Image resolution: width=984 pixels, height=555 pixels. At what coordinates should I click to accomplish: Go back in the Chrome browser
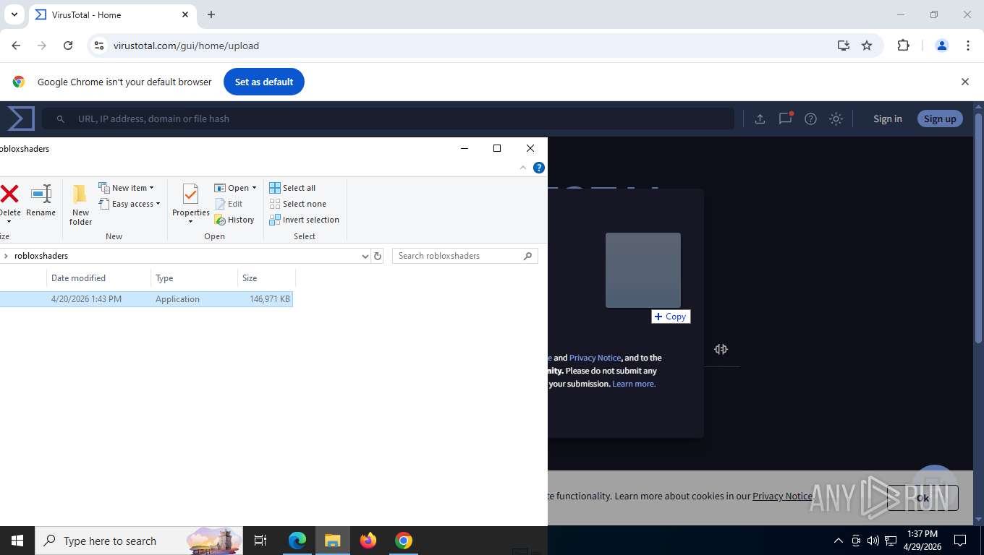pyautogui.click(x=16, y=46)
